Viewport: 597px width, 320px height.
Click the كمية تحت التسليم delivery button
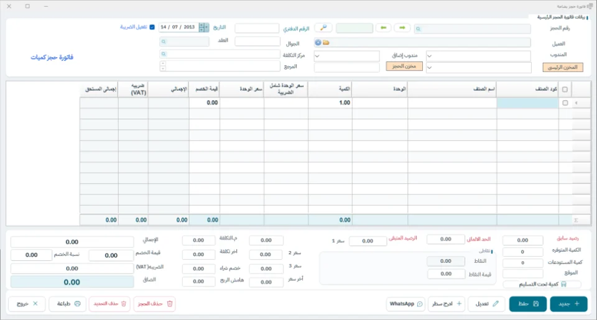542,284
